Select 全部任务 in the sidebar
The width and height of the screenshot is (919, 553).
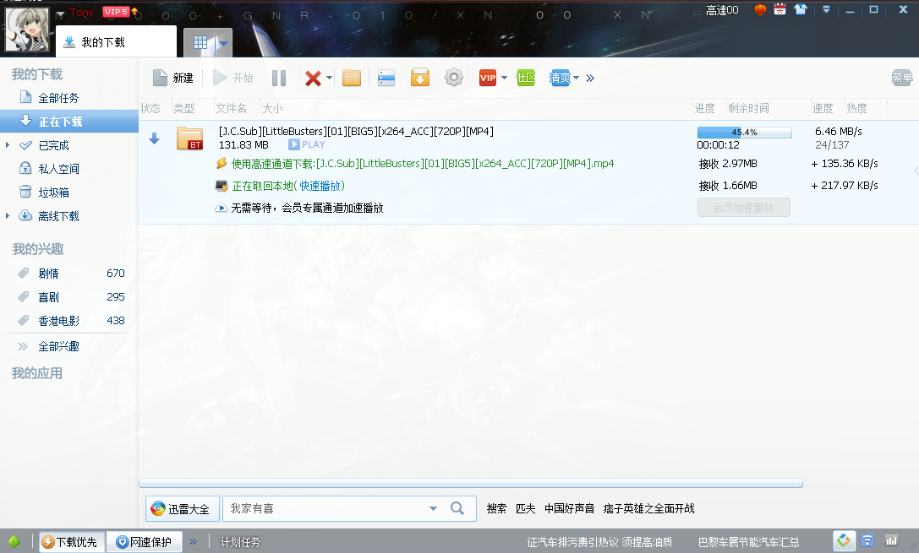point(58,98)
